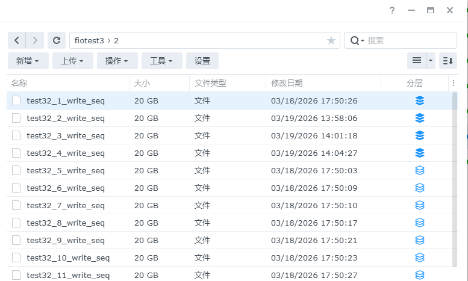This screenshot has height=281, width=468.
Task: Open the sort order icon button
Action: pos(448,61)
